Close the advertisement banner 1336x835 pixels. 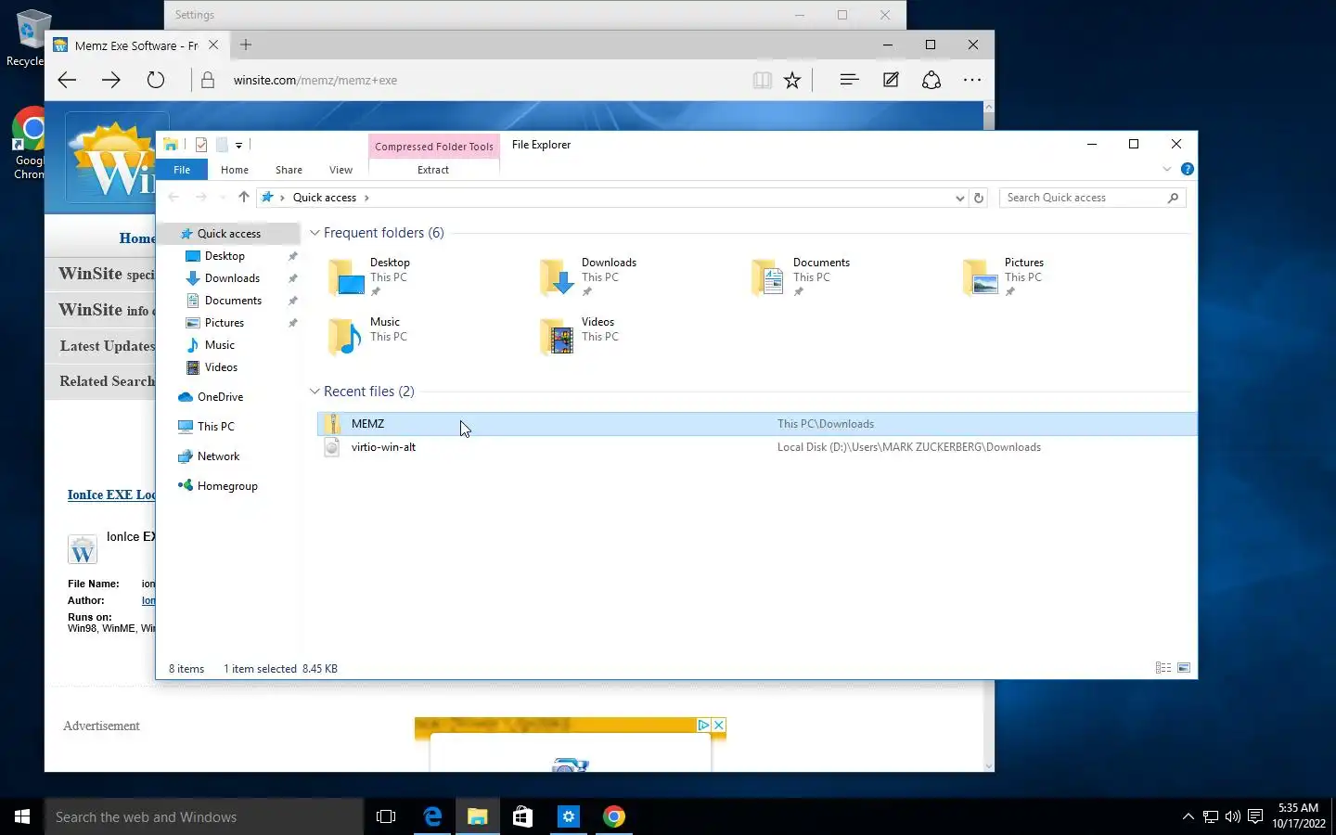718,726
